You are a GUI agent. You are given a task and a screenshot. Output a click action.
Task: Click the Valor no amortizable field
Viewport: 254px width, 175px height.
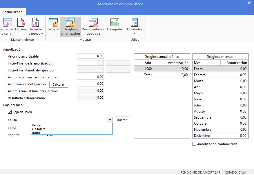(90, 56)
